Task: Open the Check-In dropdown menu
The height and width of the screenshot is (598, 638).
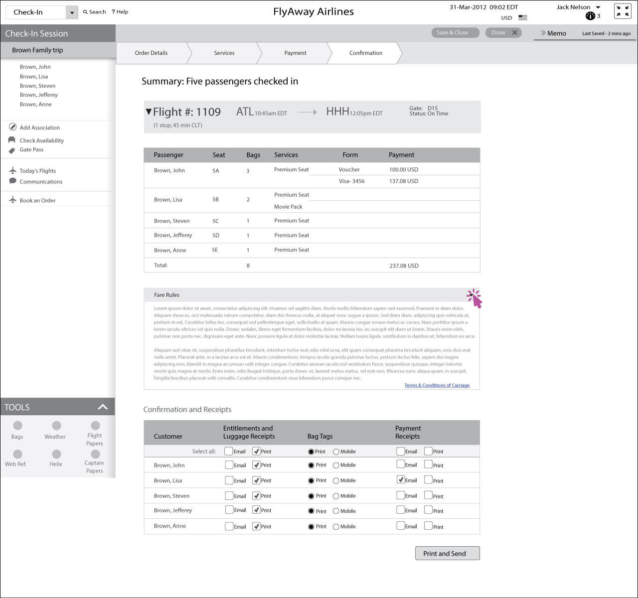Action: tap(72, 12)
